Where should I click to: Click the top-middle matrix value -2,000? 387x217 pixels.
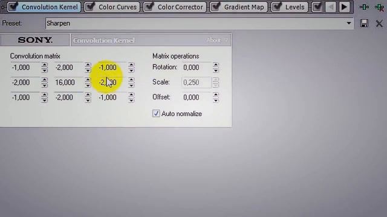tap(68, 68)
